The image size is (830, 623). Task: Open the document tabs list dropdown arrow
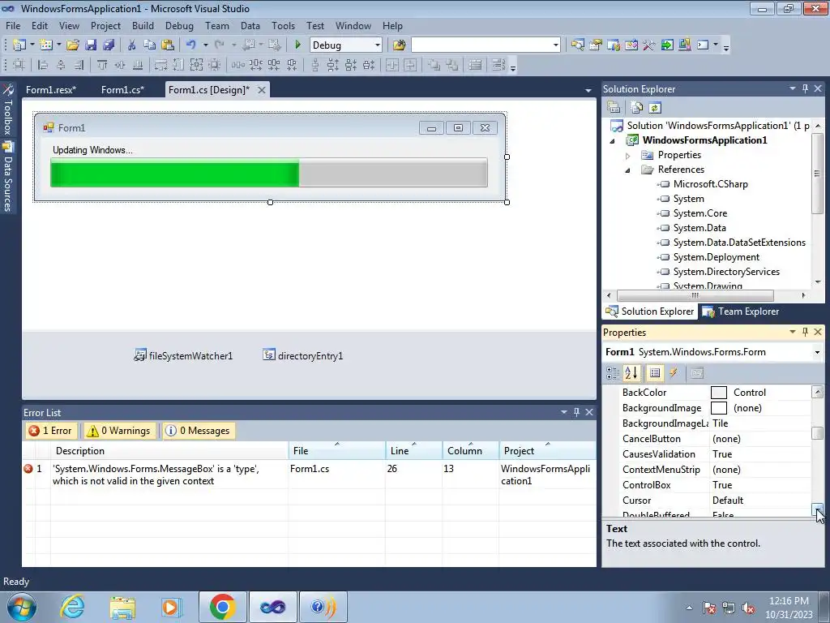click(x=588, y=91)
